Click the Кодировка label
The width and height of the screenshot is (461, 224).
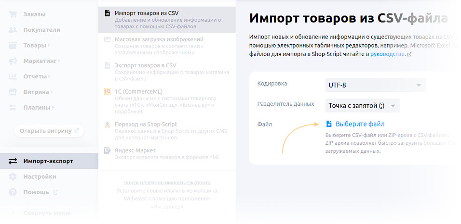click(x=272, y=84)
